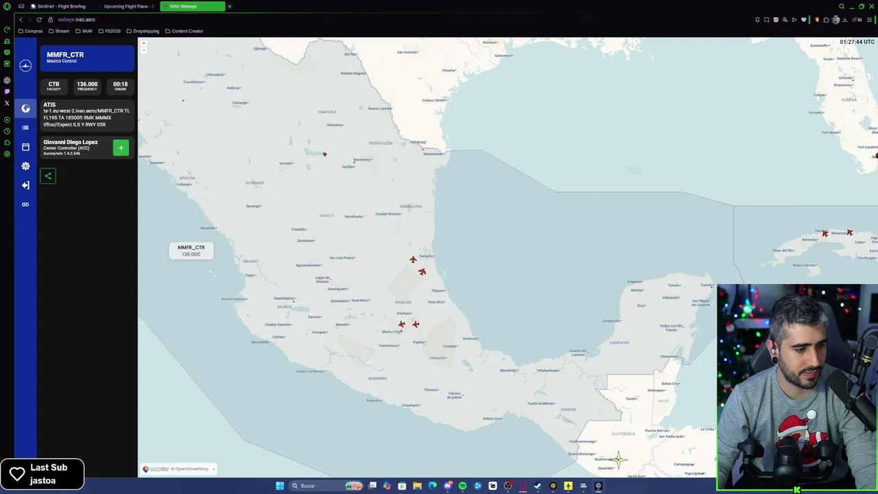Open the Compras bookmark folder
The height and width of the screenshot is (494, 878).
[30, 31]
